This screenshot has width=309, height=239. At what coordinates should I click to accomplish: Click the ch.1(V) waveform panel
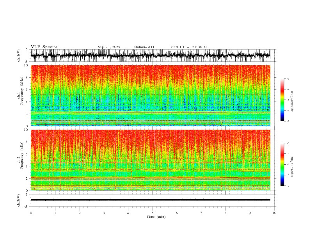click(x=153, y=55)
